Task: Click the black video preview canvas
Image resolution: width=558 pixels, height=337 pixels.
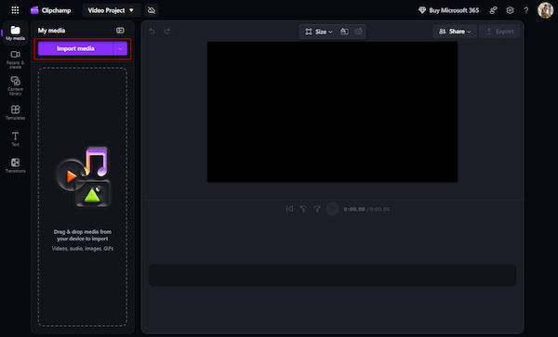Action: pyautogui.click(x=332, y=111)
